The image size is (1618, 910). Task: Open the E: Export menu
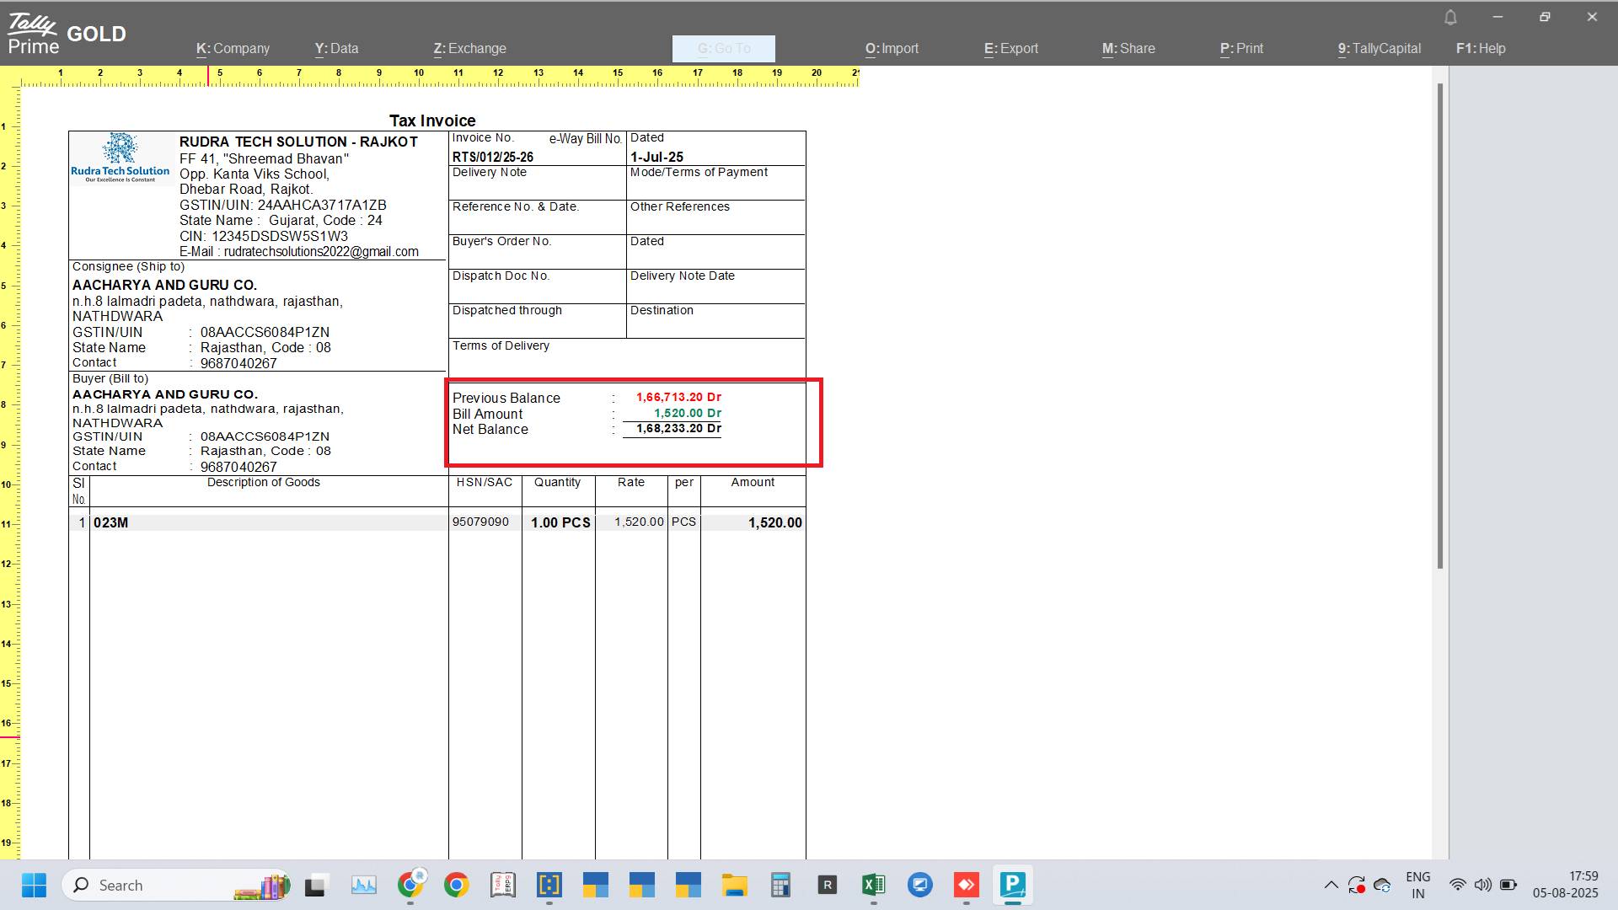tap(1010, 49)
